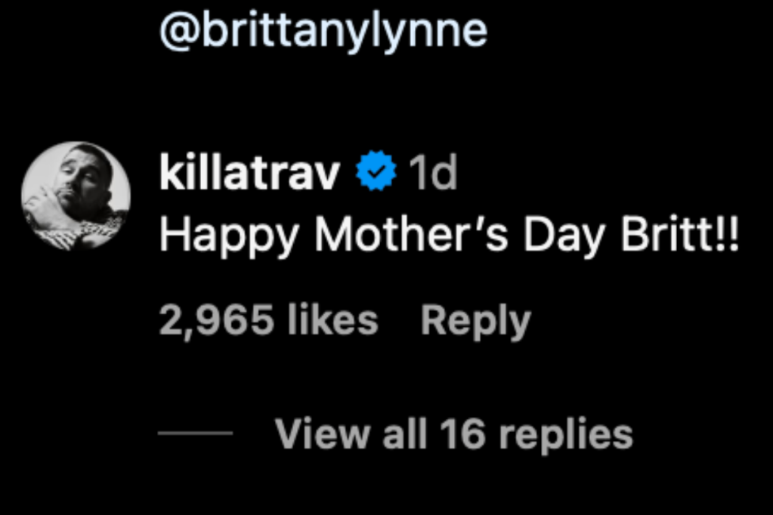Show the 2,965 likes list
The width and height of the screenshot is (773, 515).
point(268,321)
